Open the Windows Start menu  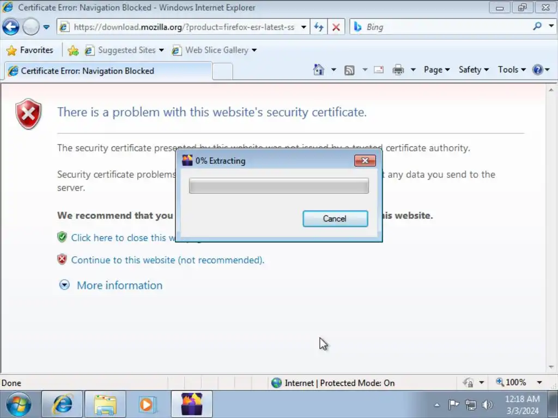pyautogui.click(x=19, y=404)
